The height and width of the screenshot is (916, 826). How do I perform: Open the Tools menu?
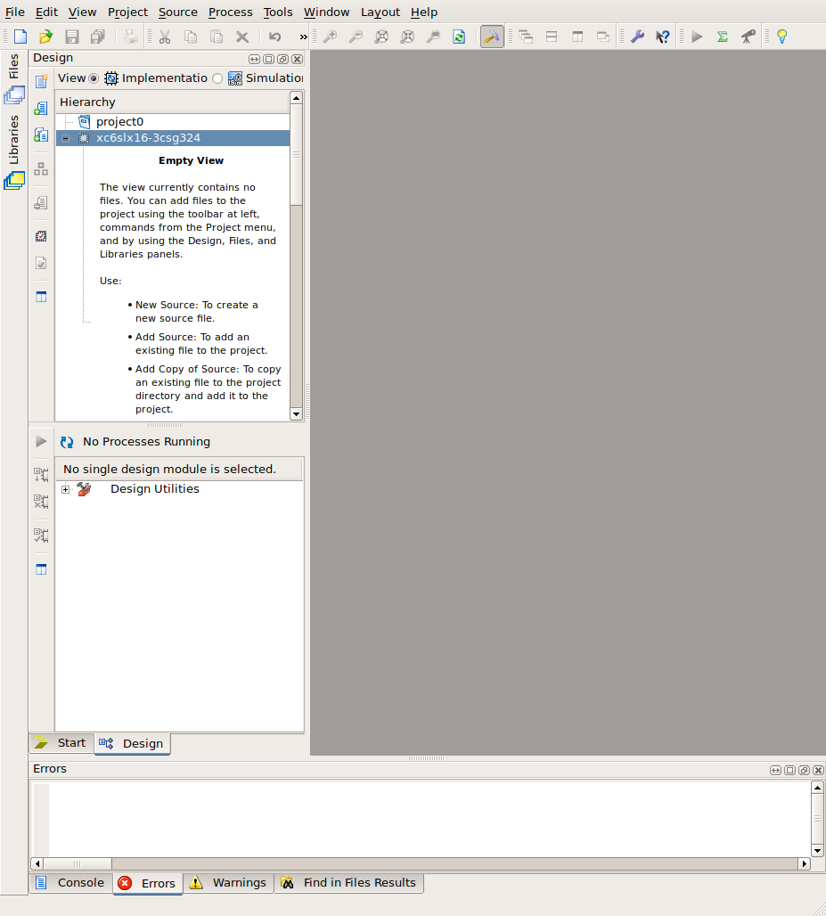(278, 12)
